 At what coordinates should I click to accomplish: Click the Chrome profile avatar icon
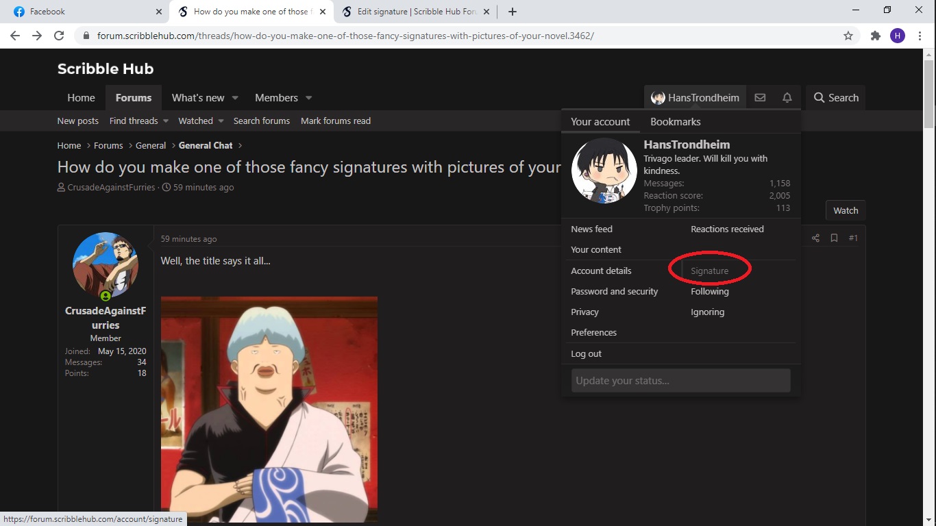898,36
